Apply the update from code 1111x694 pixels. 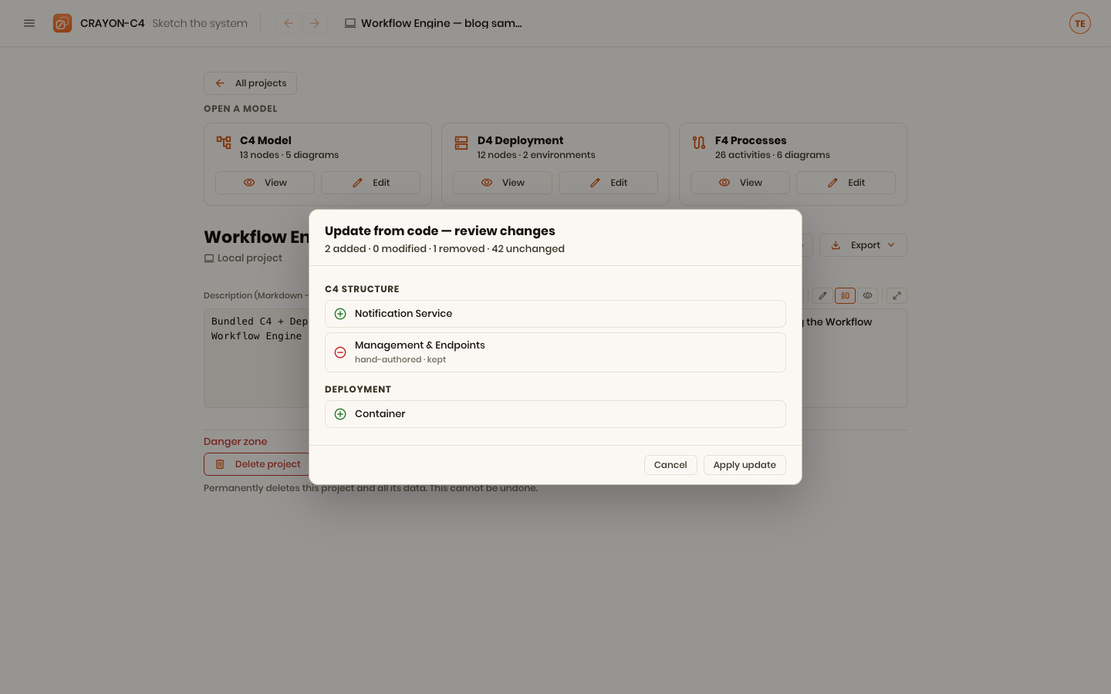[x=745, y=465]
